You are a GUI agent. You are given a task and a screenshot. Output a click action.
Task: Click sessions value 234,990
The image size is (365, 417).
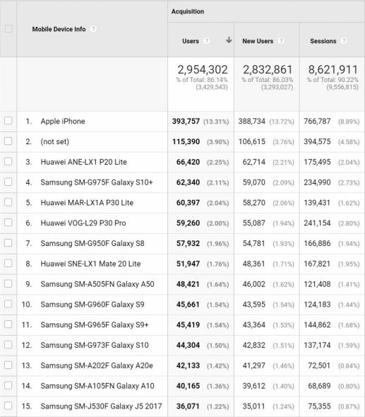point(317,182)
